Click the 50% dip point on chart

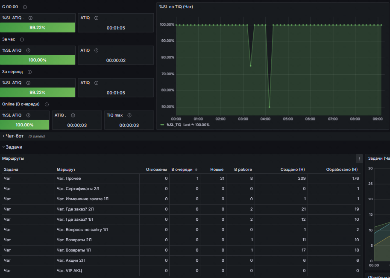[269, 107]
